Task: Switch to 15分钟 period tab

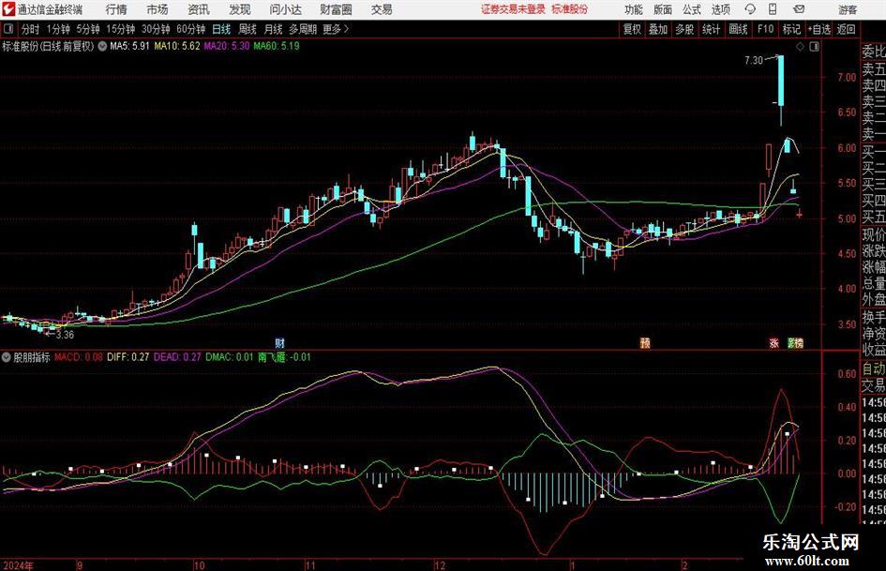Action: [x=120, y=29]
